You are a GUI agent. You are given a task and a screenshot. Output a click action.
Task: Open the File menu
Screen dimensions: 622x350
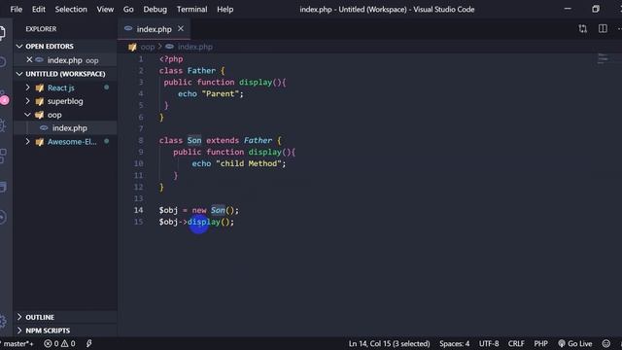[16, 9]
